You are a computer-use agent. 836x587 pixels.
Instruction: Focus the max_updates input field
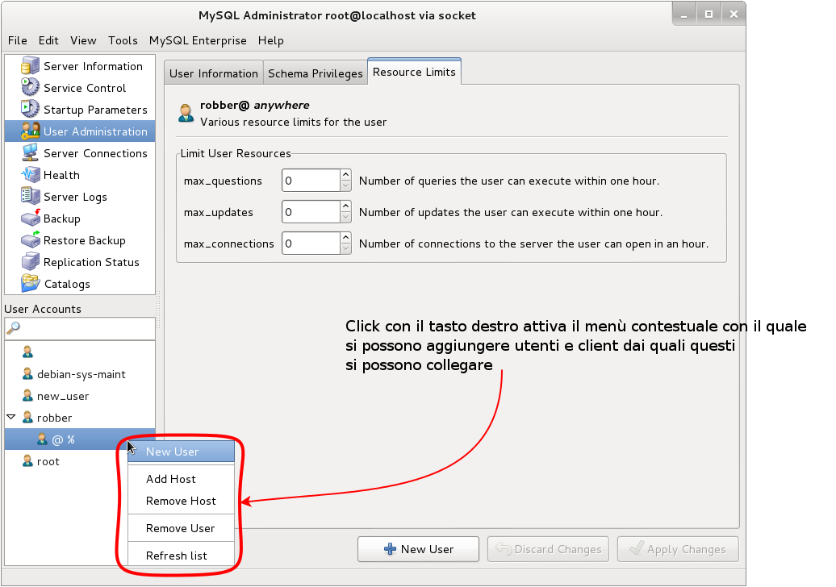click(x=311, y=212)
